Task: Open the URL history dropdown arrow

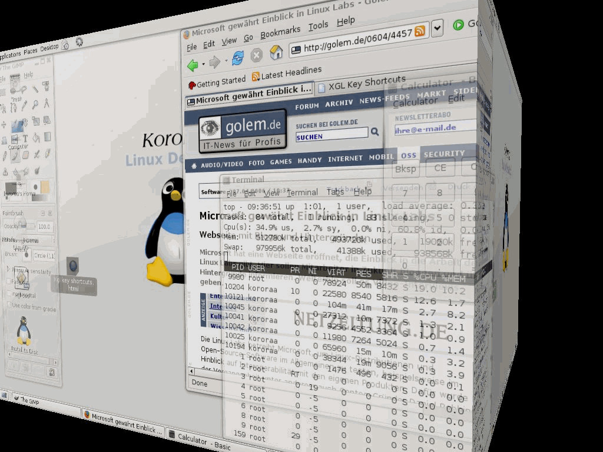Action: [x=437, y=28]
